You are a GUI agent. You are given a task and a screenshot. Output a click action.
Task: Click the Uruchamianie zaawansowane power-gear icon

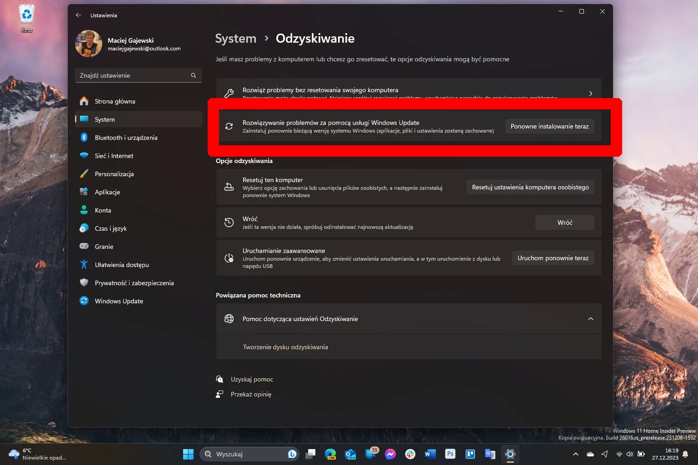coord(229,258)
